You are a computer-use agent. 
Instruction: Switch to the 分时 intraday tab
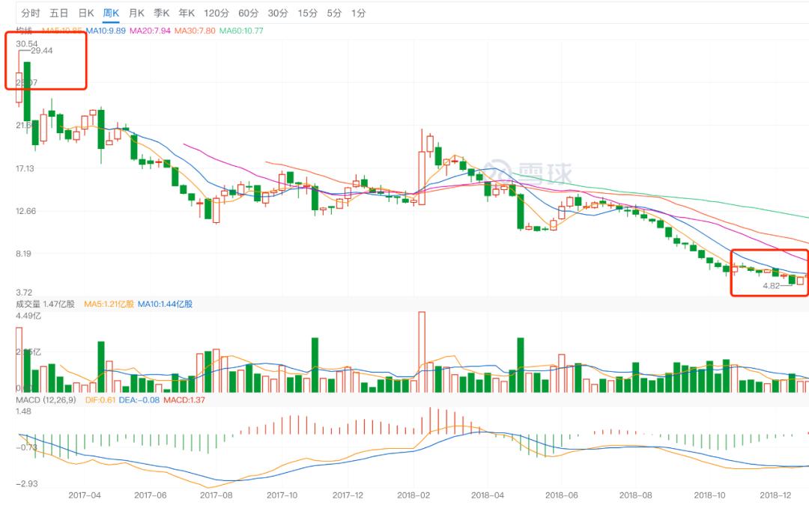(x=31, y=13)
